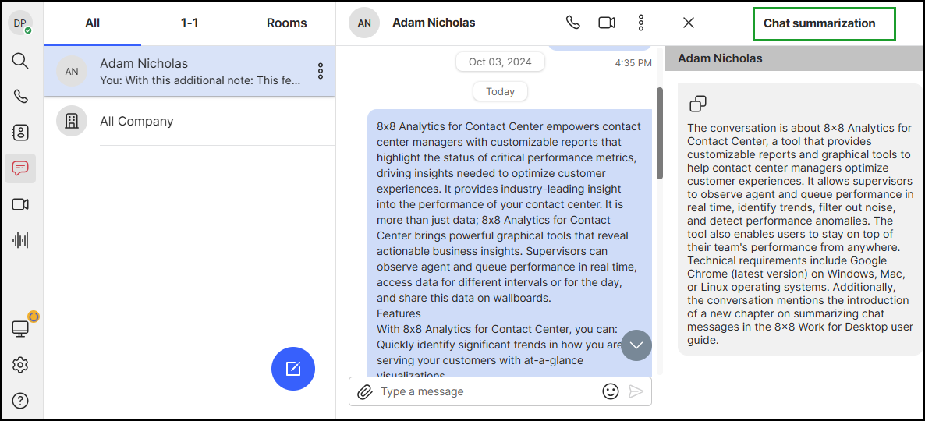Start a video call with Adam Nicholas

[607, 23]
